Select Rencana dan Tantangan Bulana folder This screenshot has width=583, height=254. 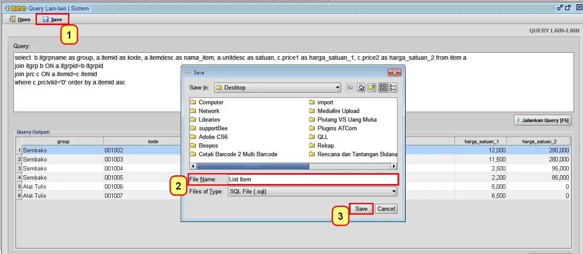coord(353,154)
